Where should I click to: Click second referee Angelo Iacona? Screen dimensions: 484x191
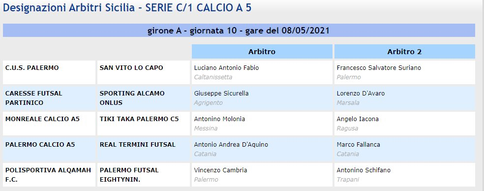point(358,119)
